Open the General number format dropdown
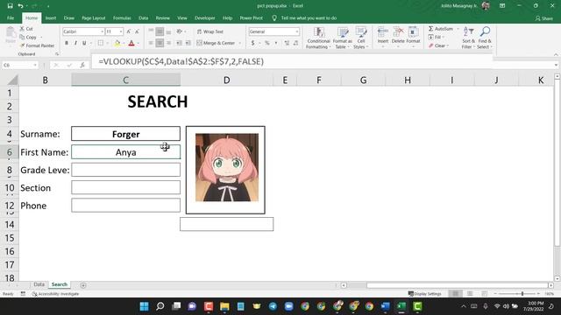561x315 pixels. 297,31
